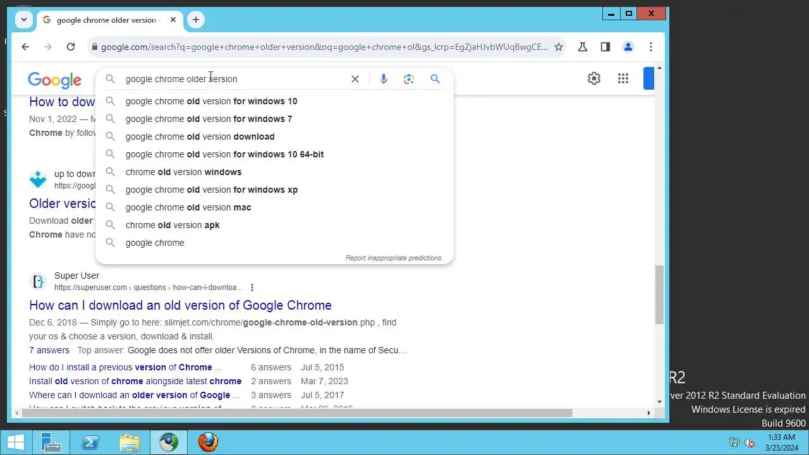Choose suggestion old version for windows 10
The height and width of the screenshot is (455, 809).
274,101
